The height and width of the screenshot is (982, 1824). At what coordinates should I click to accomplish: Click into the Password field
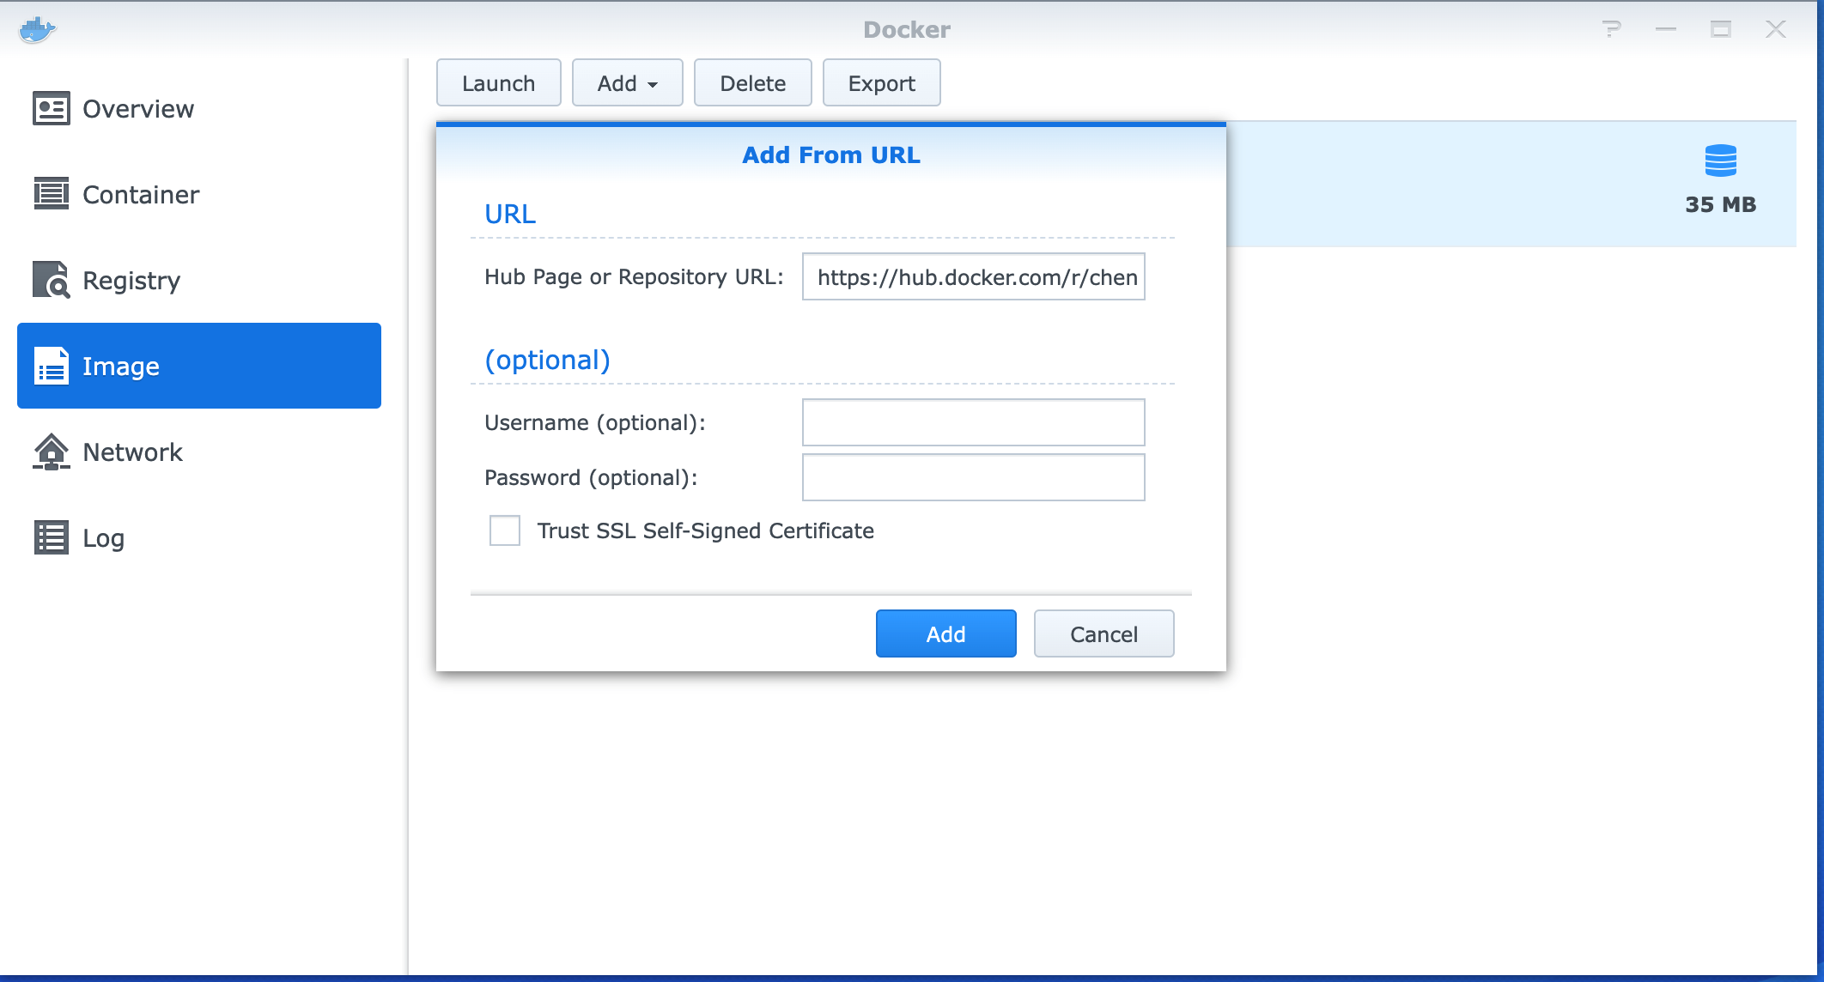973,477
